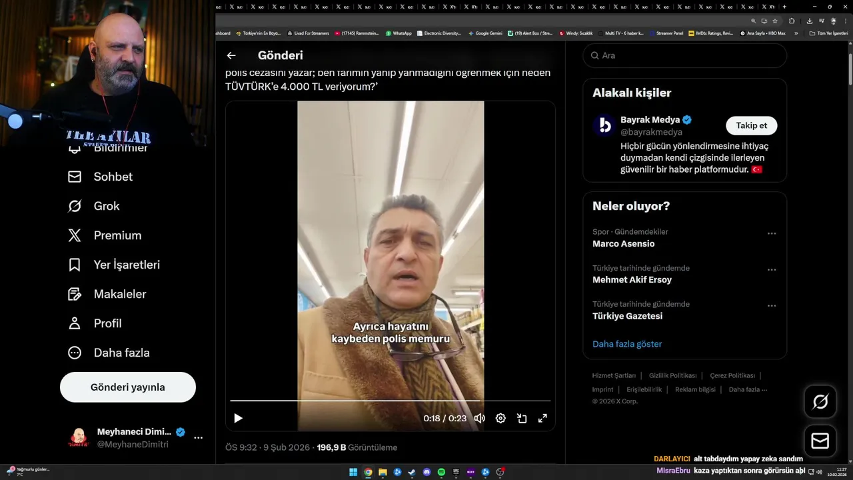Viewport: 853px width, 480px height.
Task: Expand footer Daha fazla menu
Action: (748, 389)
